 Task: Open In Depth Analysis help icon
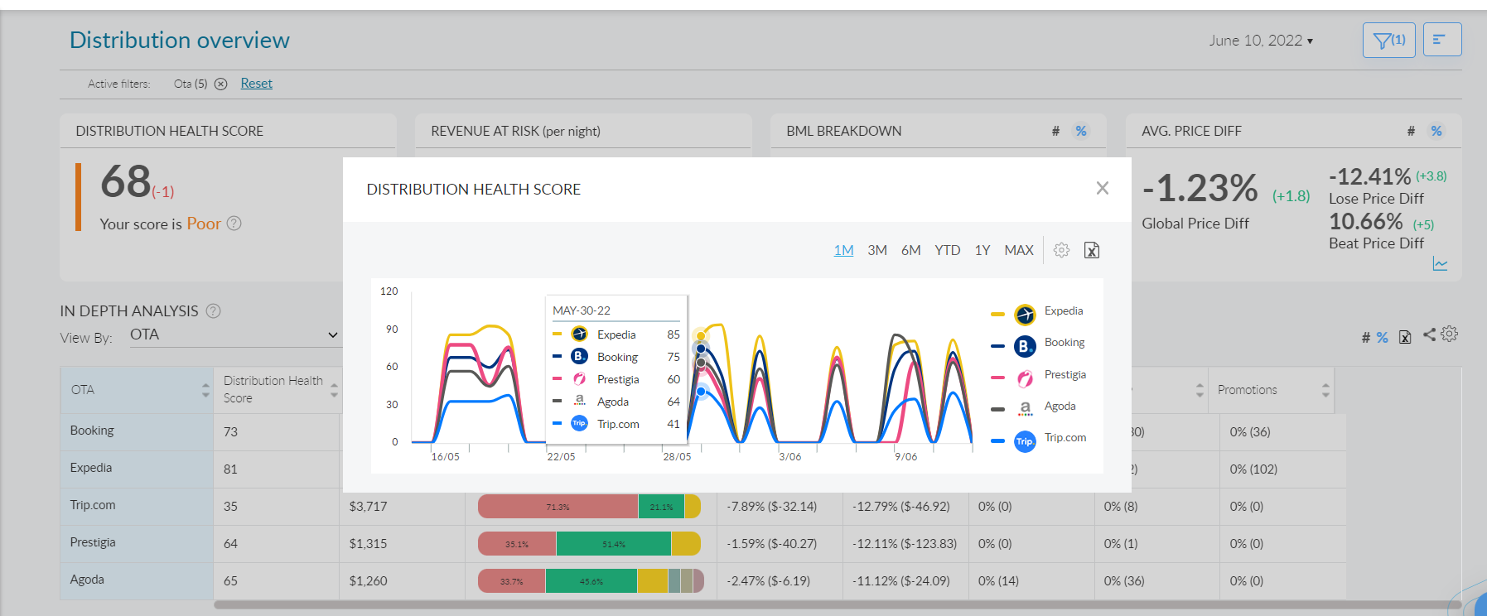[213, 310]
